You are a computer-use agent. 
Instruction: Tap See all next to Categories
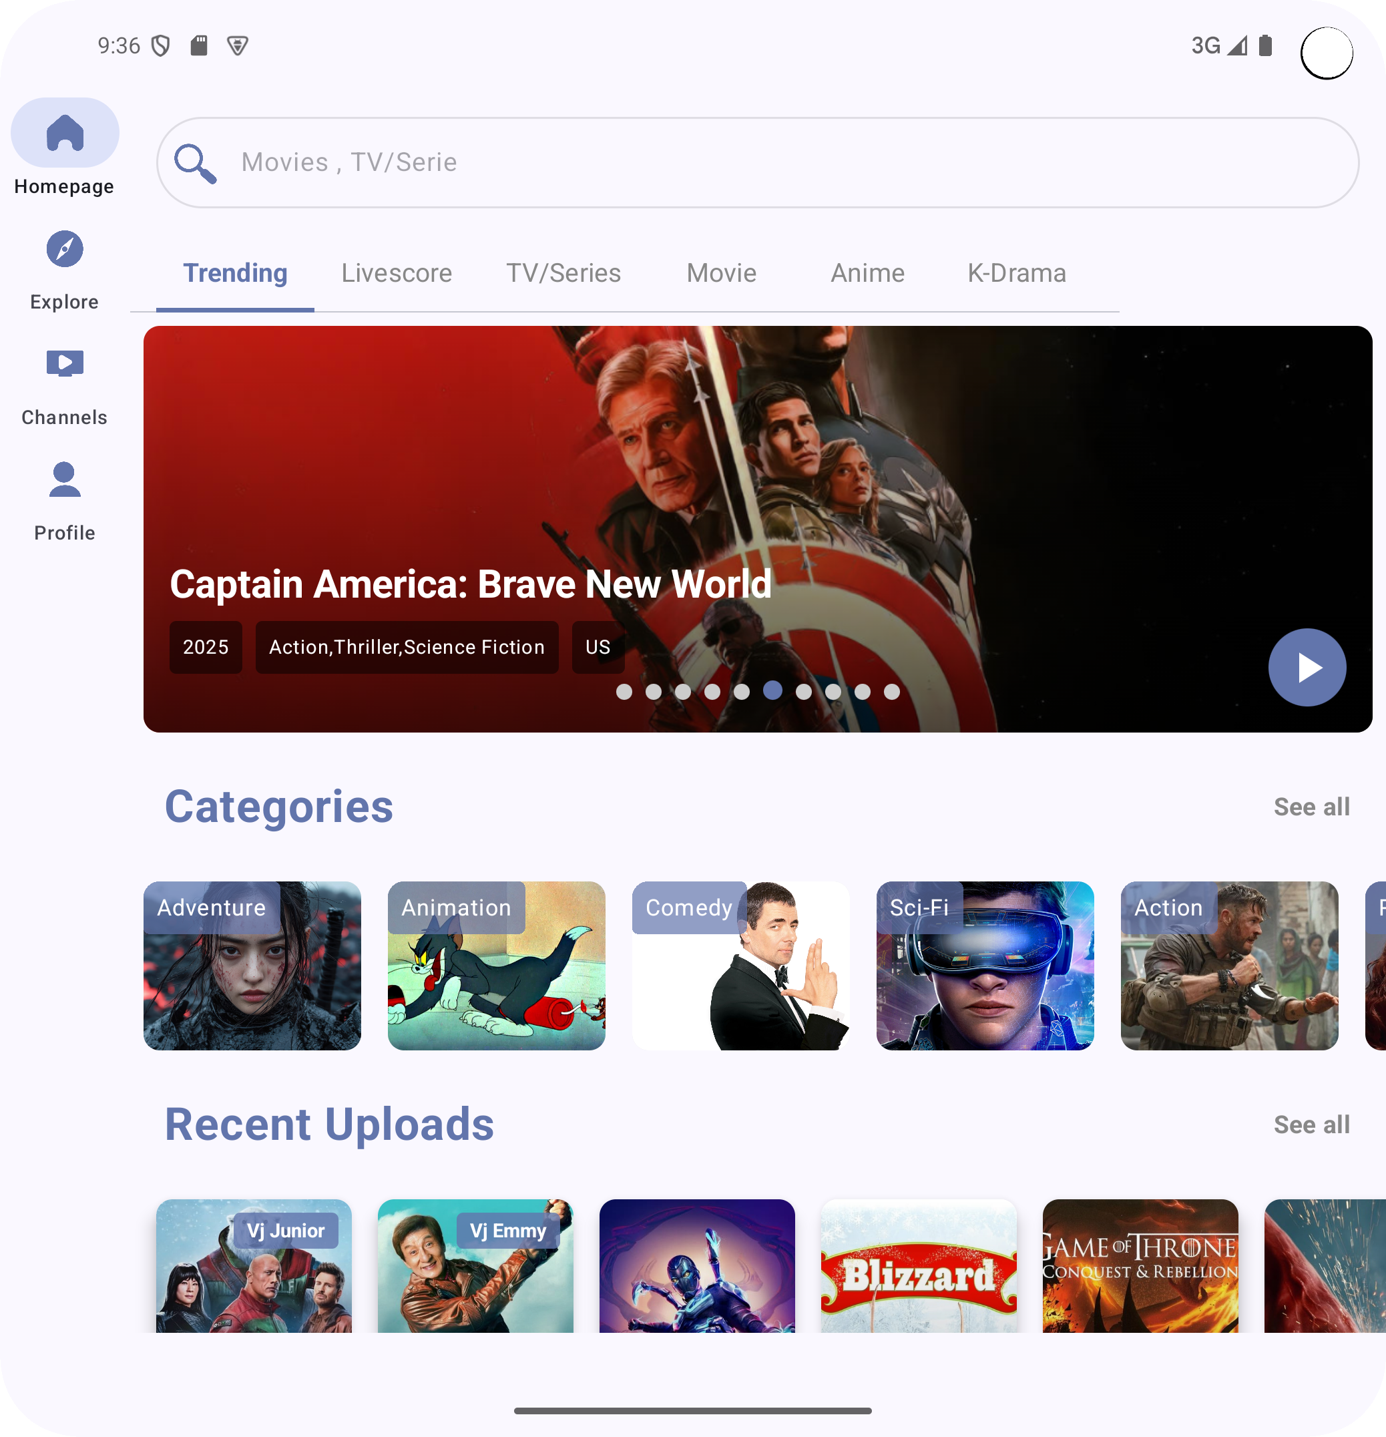pyautogui.click(x=1311, y=807)
